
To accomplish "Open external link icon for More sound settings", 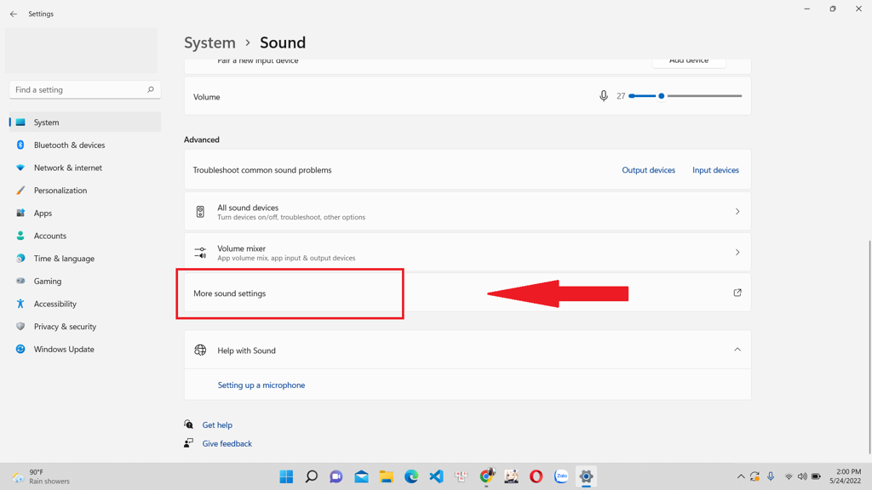I will (x=737, y=293).
